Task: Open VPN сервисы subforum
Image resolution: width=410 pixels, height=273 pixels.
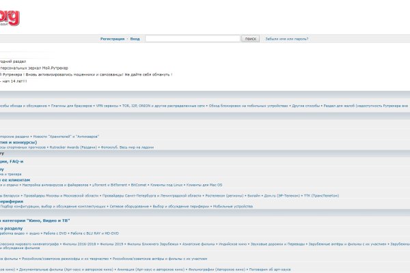Action: [107, 106]
